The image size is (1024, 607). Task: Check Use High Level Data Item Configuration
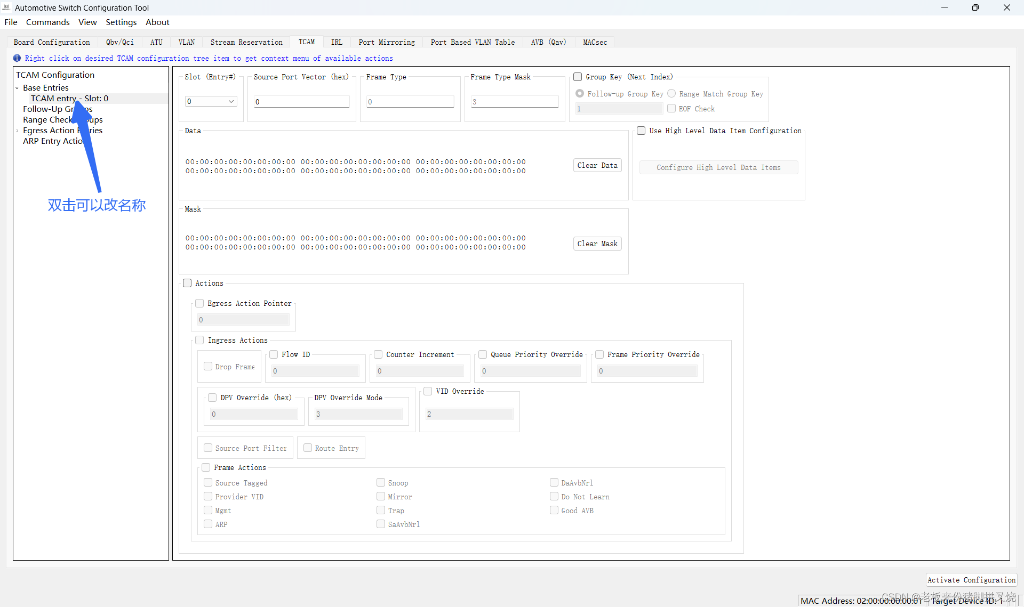pos(641,131)
